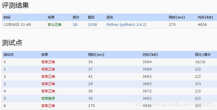Open the score link 28

(x=75, y=25)
